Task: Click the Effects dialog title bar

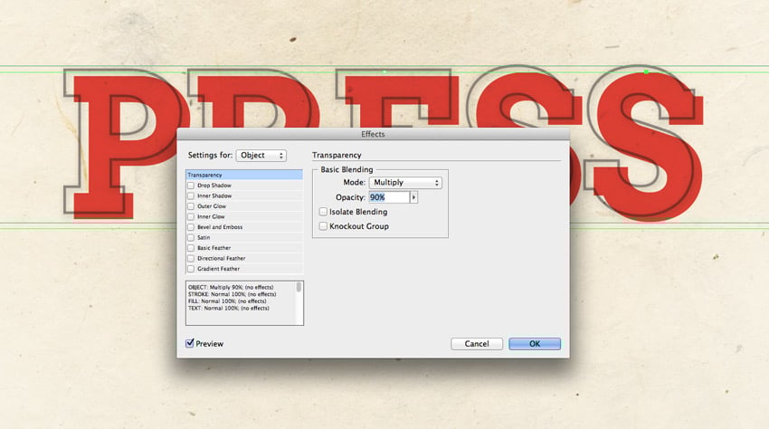Action: pos(374,134)
